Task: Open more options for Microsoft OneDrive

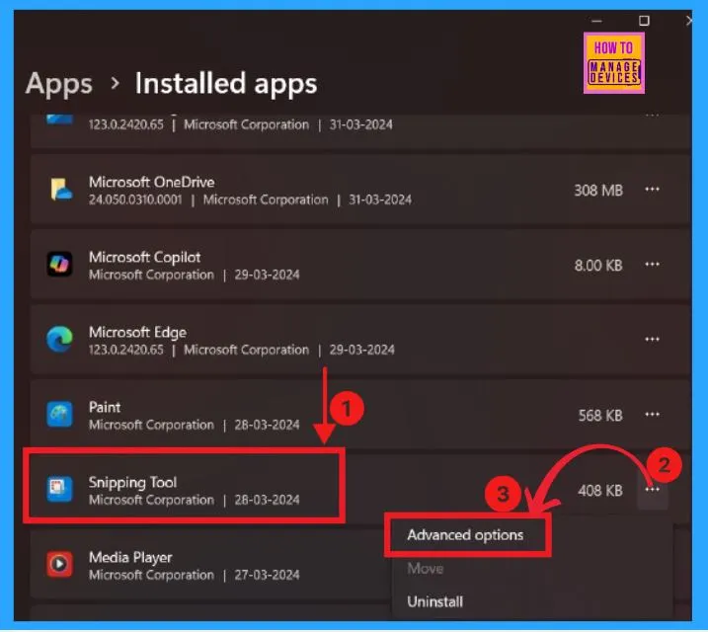Action: coord(652,190)
